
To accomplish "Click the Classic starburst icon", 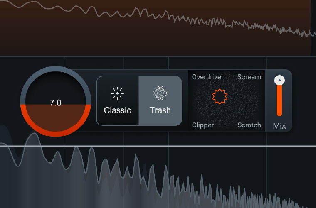I will point(117,93).
